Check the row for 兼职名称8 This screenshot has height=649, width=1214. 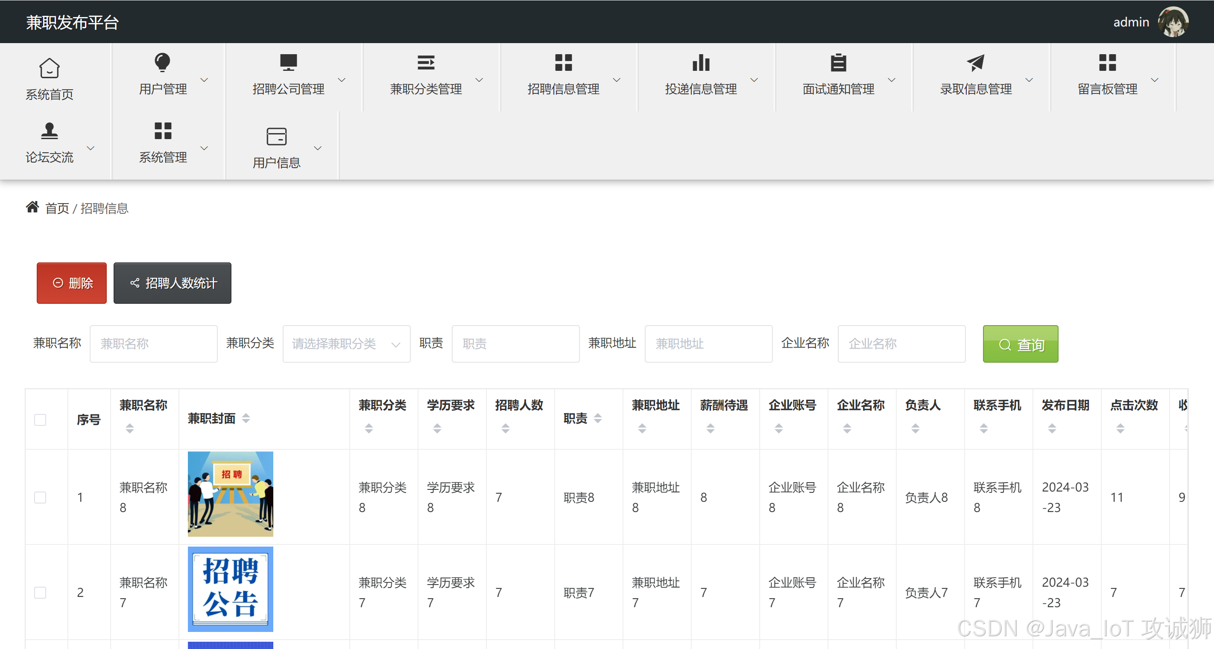coord(40,498)
